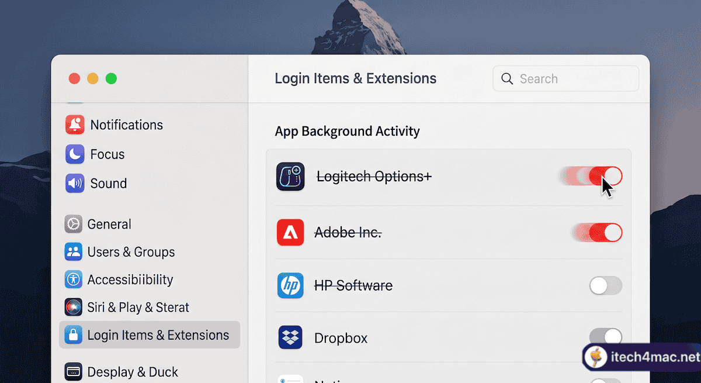The width and height of the screenshot is (701, 383).
Task: Click the Desplay & Duck dock icon
Action: click(74, 371)
